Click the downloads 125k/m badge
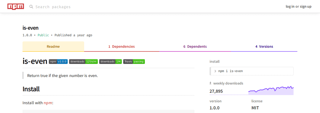Image resolution: width=320 pixels, height=113 pixels. pos(84,62)
